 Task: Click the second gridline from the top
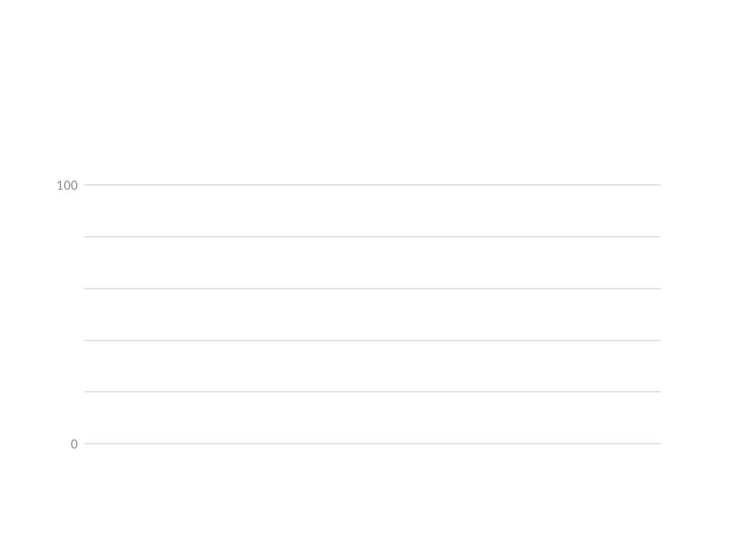(x=372, y=237)
